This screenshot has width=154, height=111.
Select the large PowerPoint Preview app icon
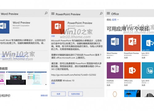point(58,27)
